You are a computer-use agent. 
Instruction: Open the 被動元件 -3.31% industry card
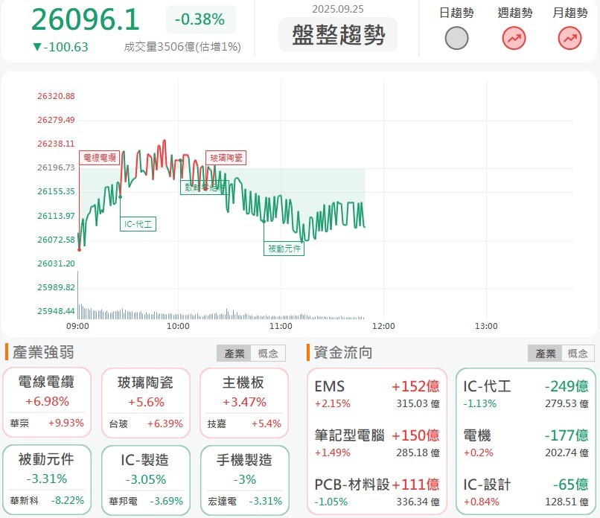[x=47, y=480]
